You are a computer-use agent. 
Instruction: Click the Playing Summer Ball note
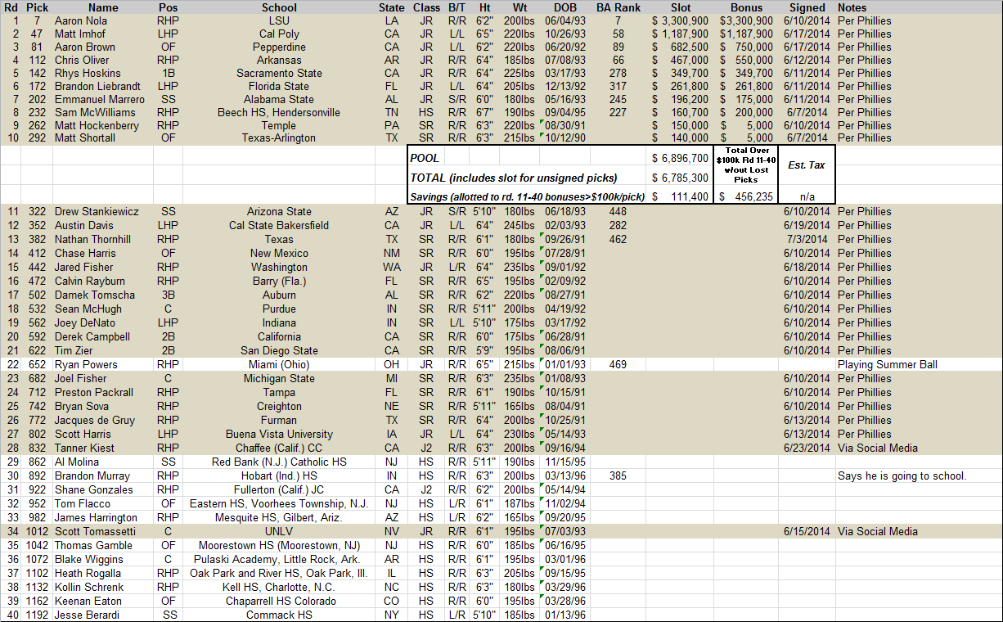pyautogui.click(x=888, y=364)
